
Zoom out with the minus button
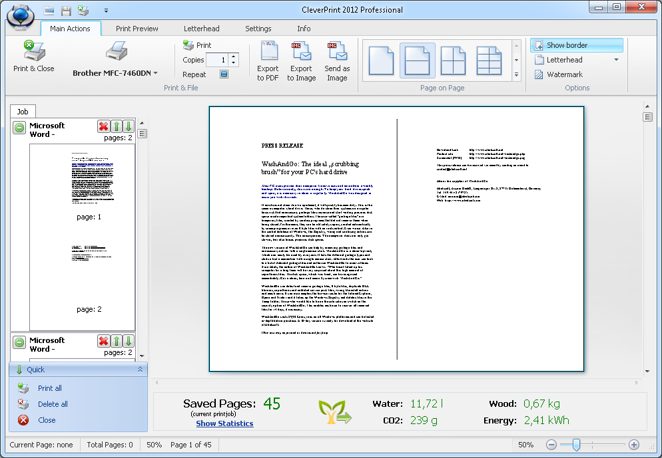[x=551, y=445]
